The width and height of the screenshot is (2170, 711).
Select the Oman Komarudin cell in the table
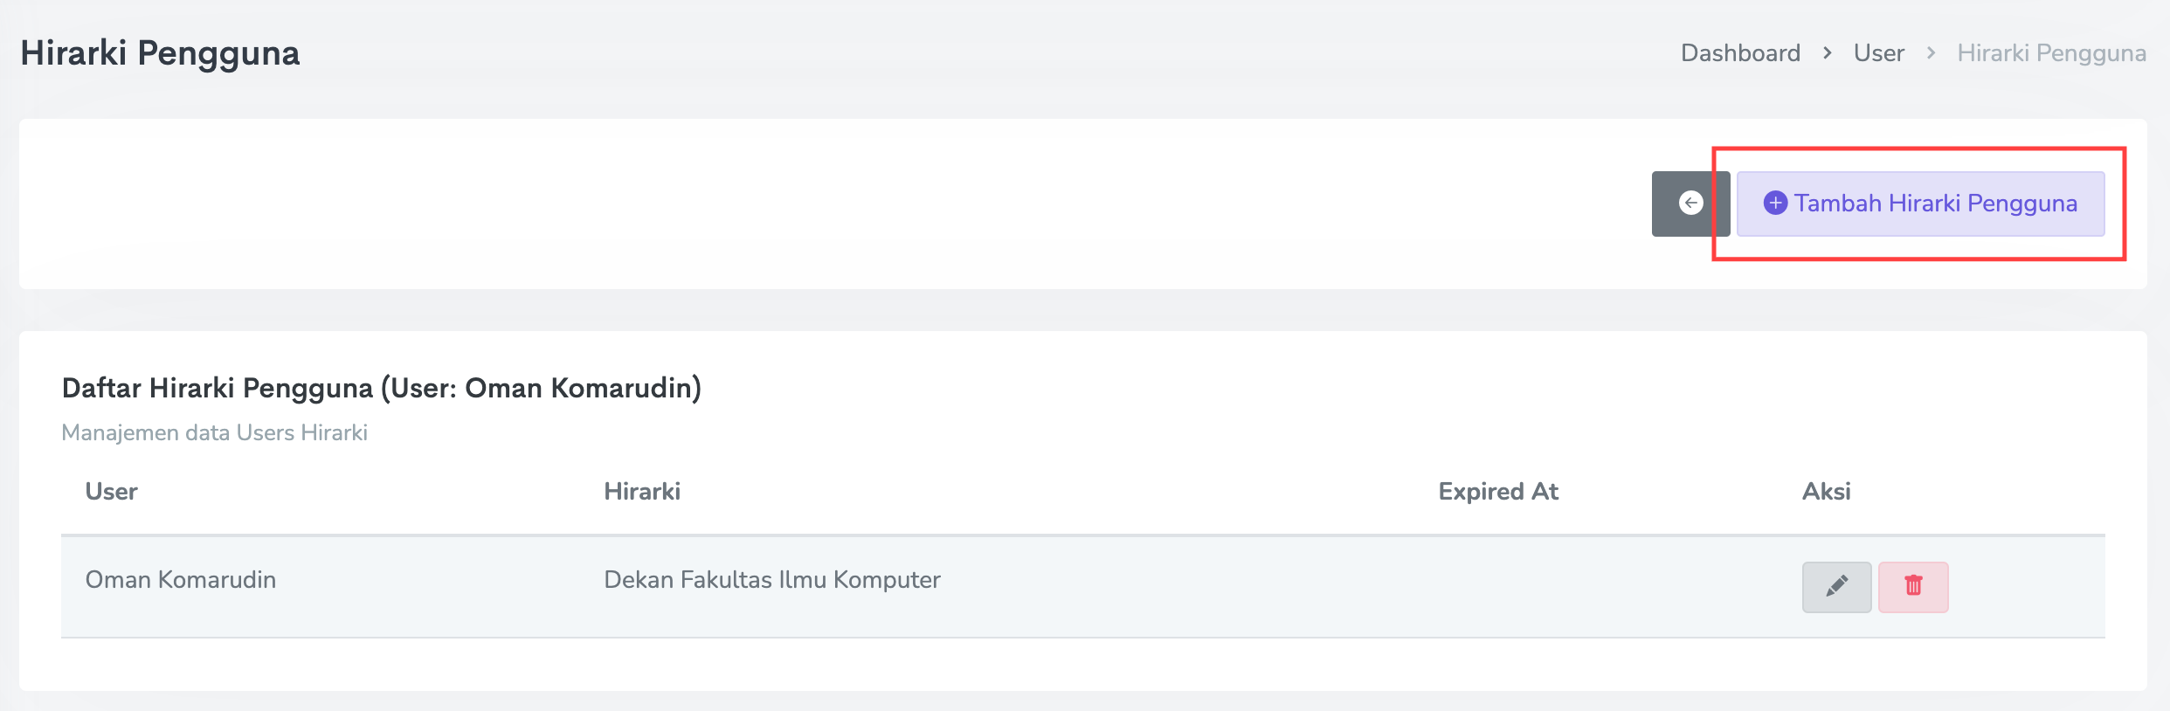181,580
